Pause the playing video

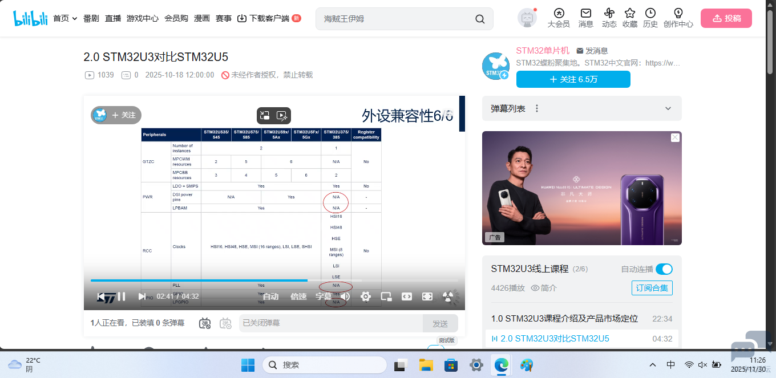click(x=122, y=296)
